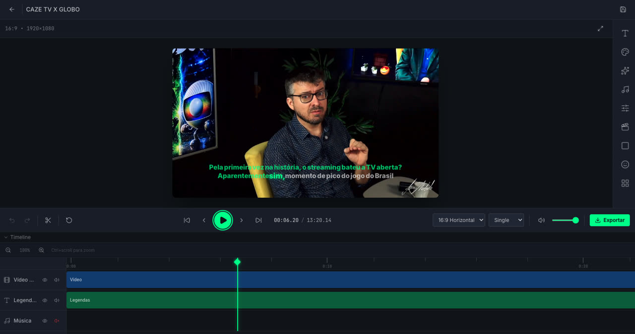This screenshot has height=334, width=635.
Task: Skip to start of video
Action: coord(187,220)
